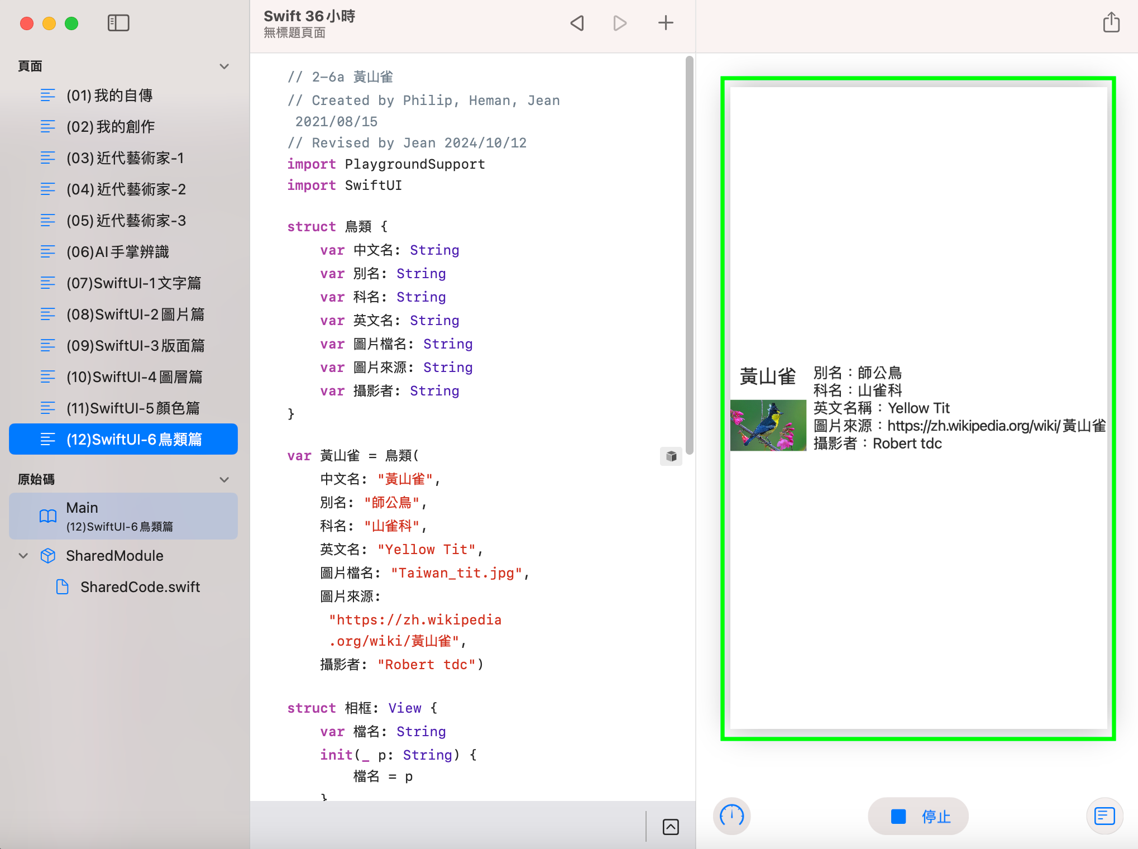Open page (06)AI手掌辨識

(117, 252)
